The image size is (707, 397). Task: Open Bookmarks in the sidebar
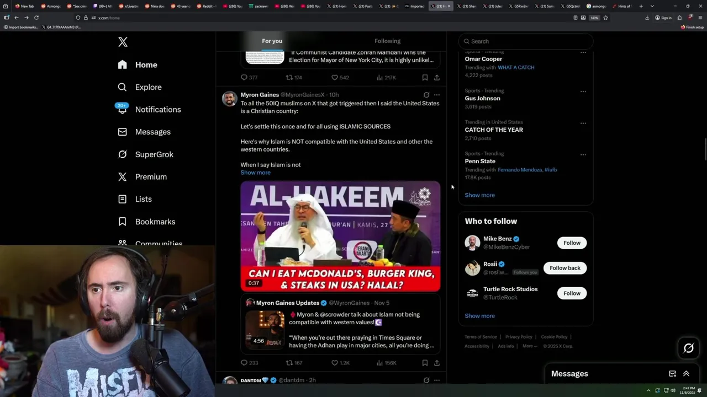point(146,222)
